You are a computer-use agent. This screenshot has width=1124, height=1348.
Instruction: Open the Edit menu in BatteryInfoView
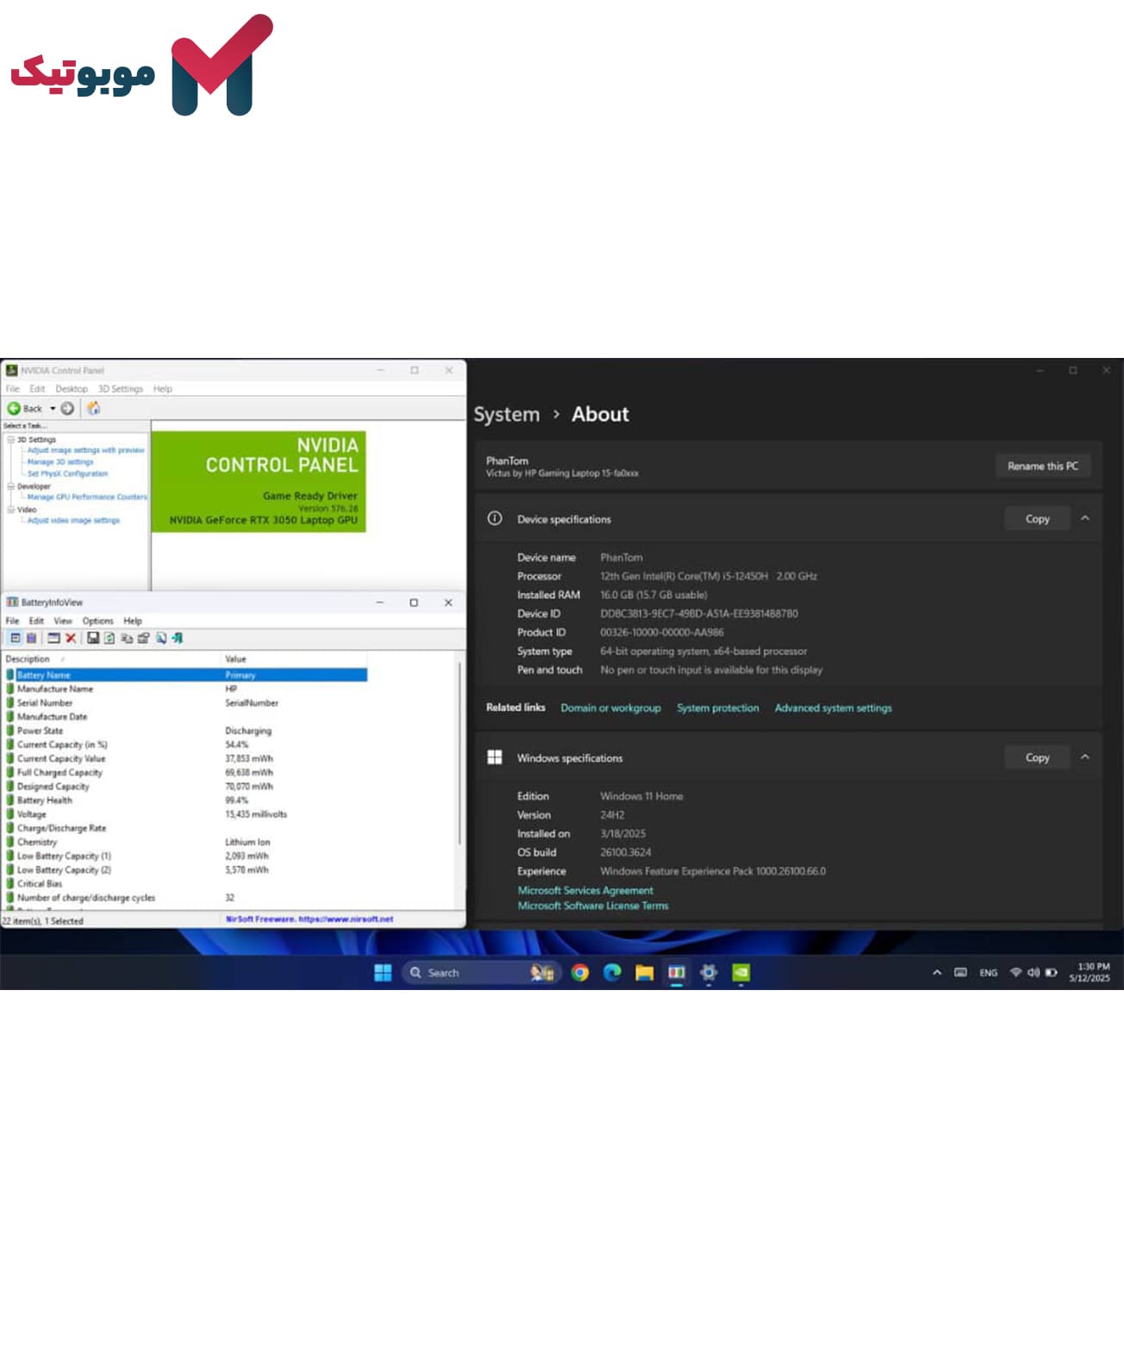click(36, 621)
